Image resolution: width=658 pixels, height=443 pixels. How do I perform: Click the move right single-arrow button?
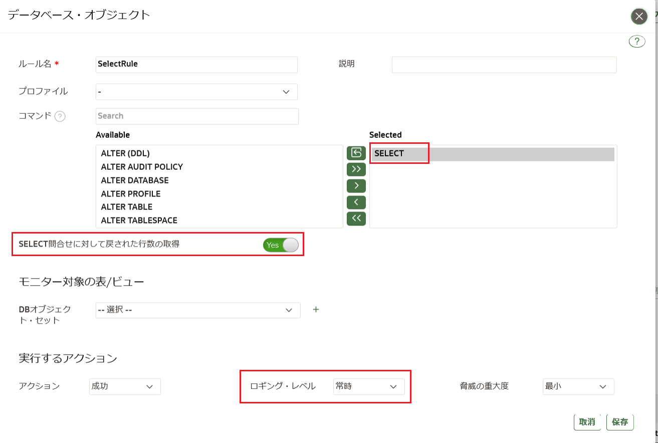pyautogui.click(x=356, y=185)
